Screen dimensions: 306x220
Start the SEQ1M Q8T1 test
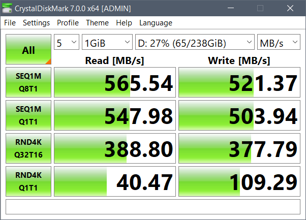coord(28,82)
